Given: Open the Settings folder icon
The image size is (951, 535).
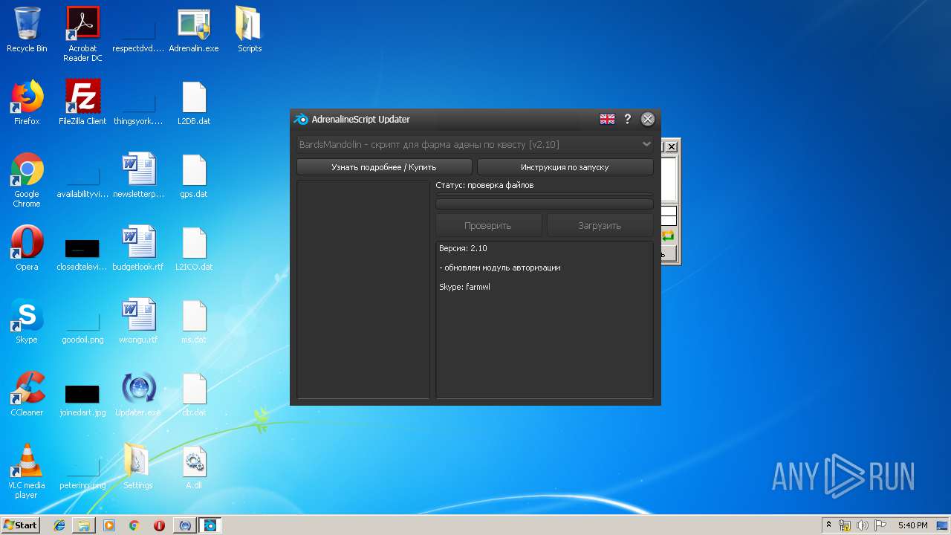Looking at the screenshot, I should [x=138, y=467].
